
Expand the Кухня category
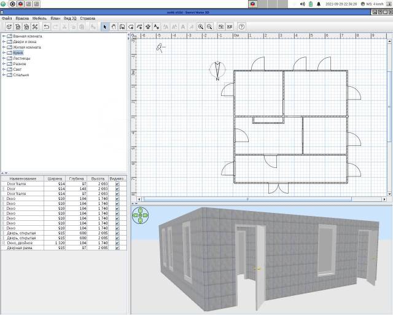4,53
